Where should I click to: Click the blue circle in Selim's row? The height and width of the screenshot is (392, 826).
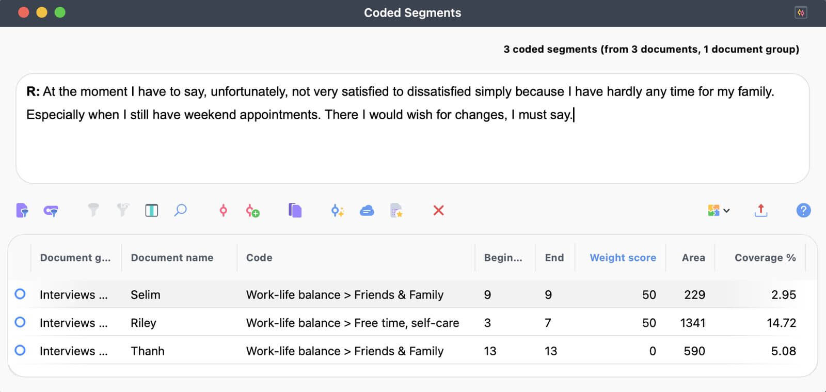coord(20,294)
